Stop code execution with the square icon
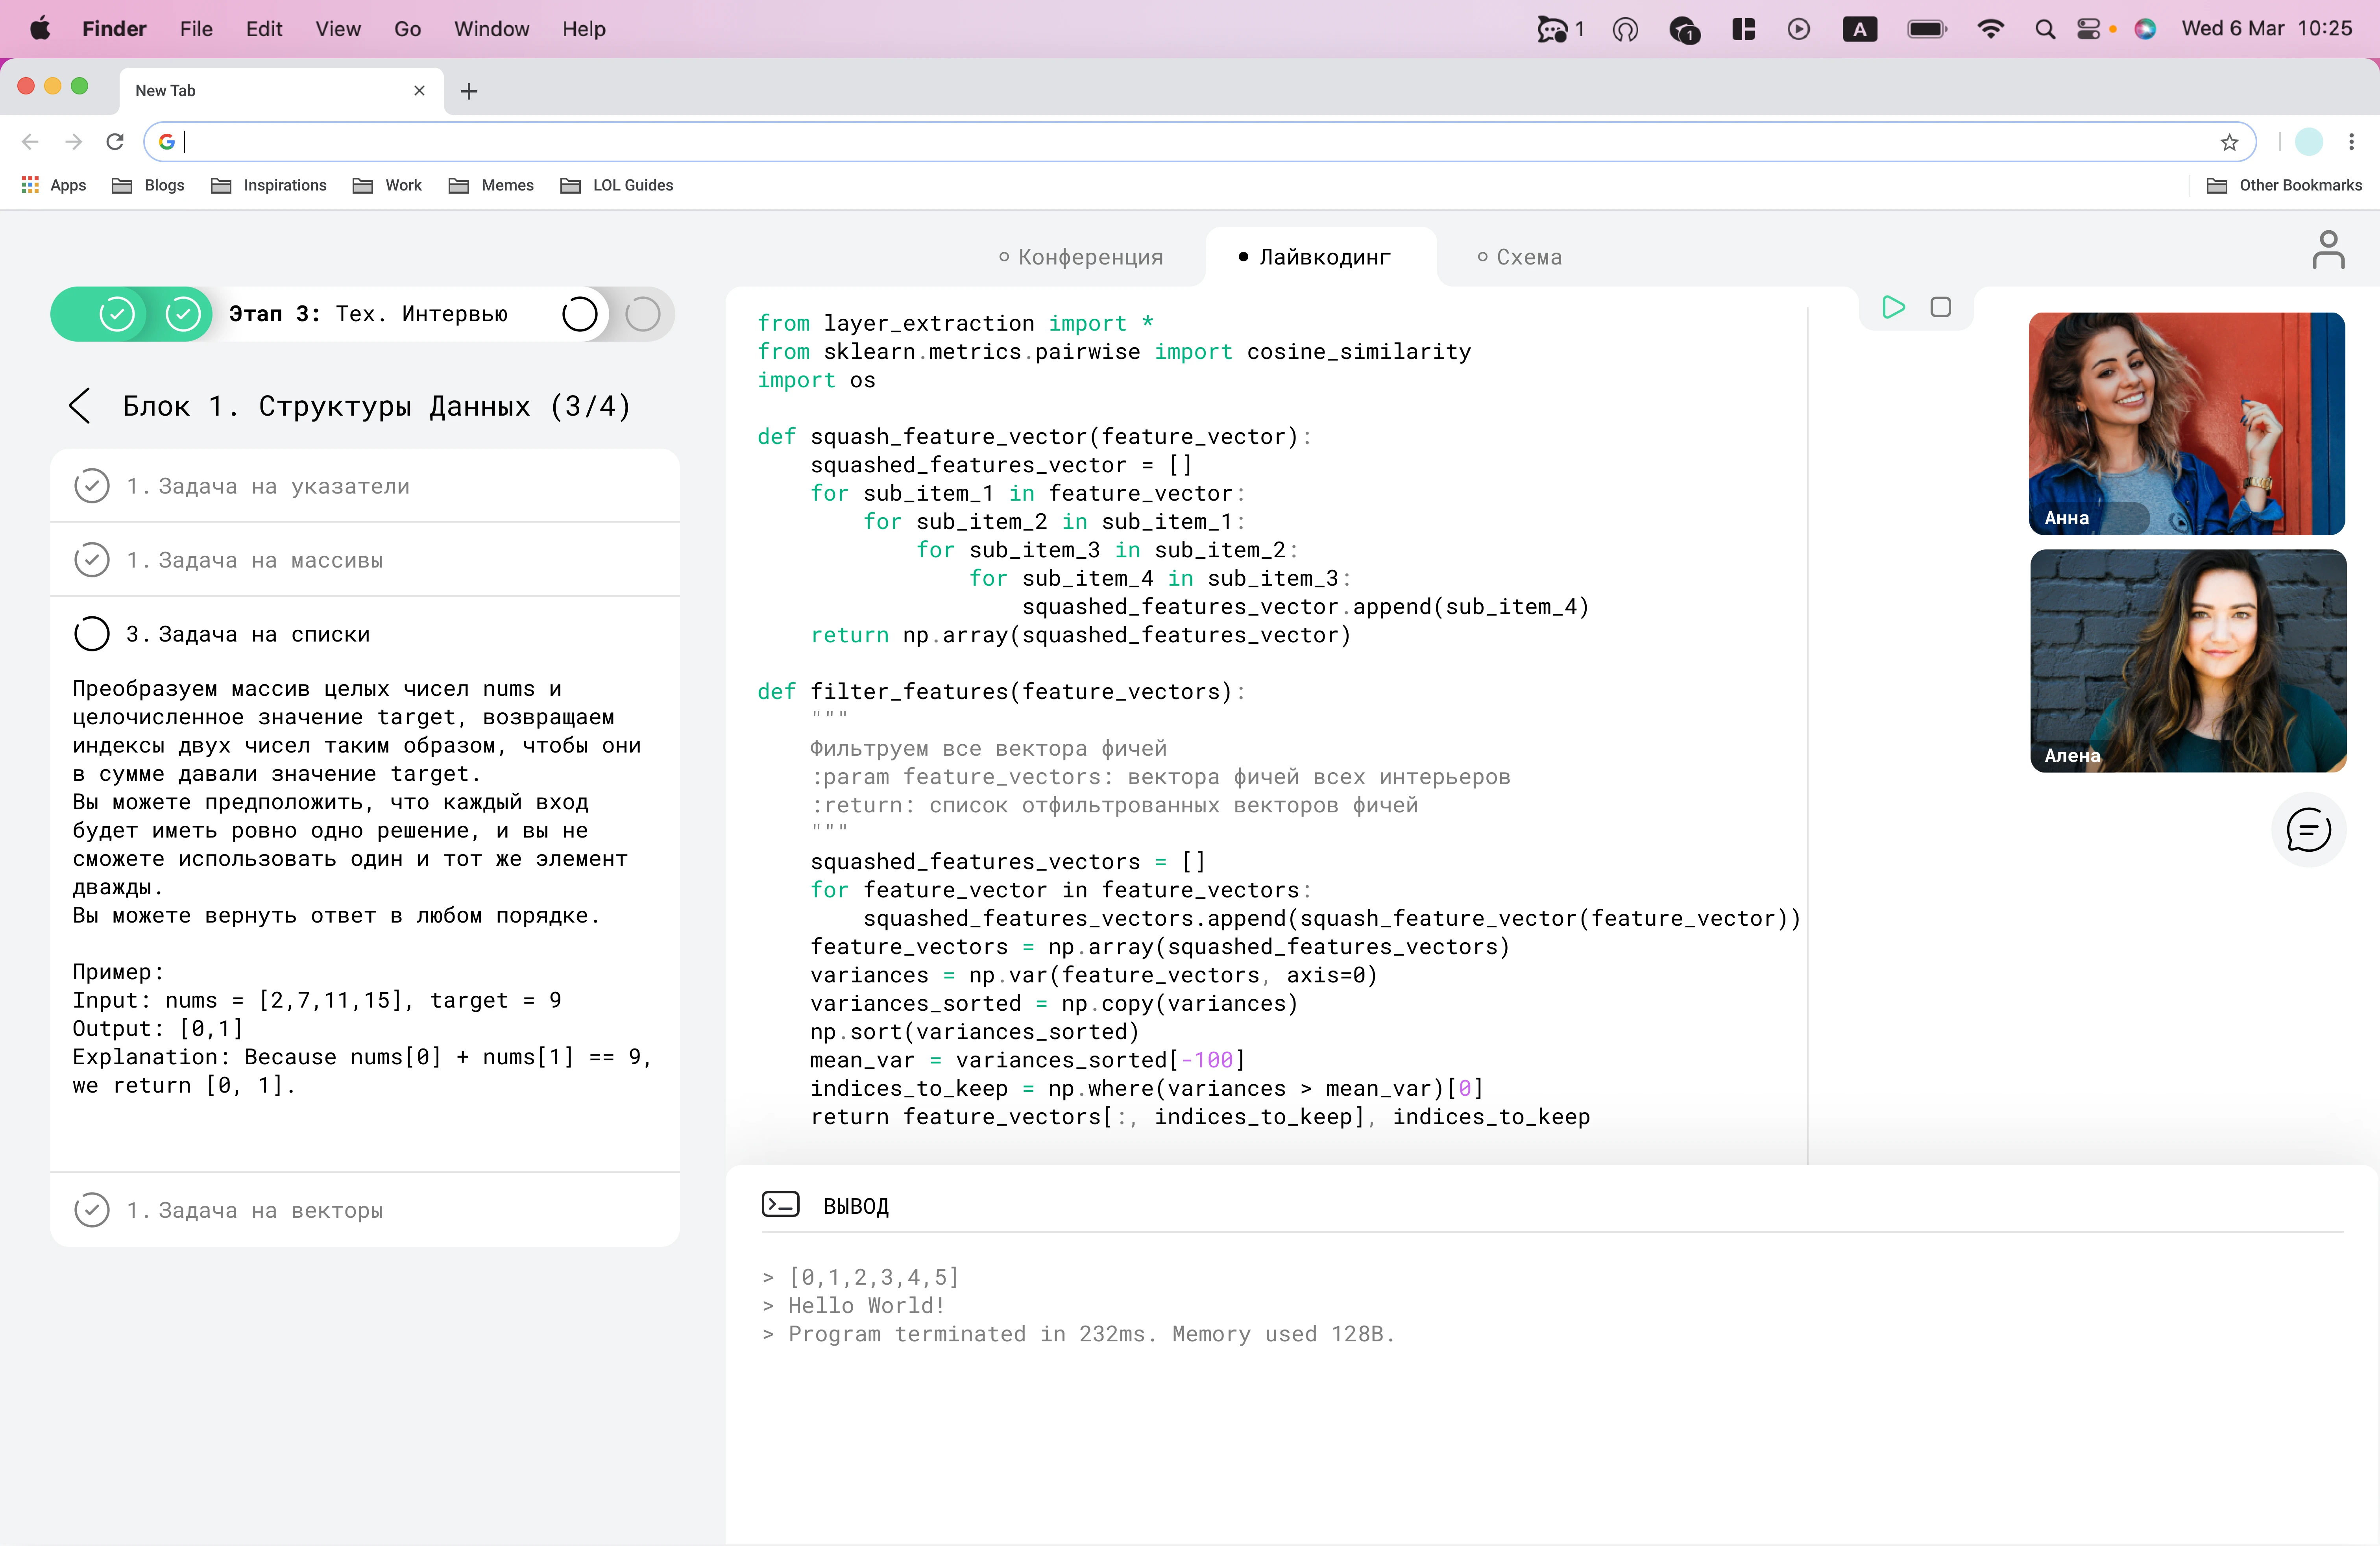The height and width of the screenshot is (1546, 2380). click(x=1940, y=307)
